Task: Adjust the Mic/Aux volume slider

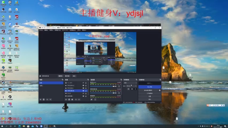Action: tap(102, 86)
